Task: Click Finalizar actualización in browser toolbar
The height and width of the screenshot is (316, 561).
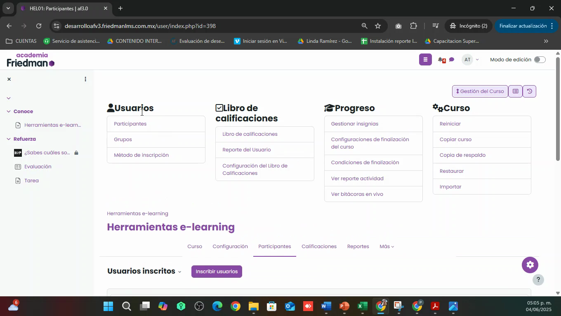Action: click(x=523, y=26)
